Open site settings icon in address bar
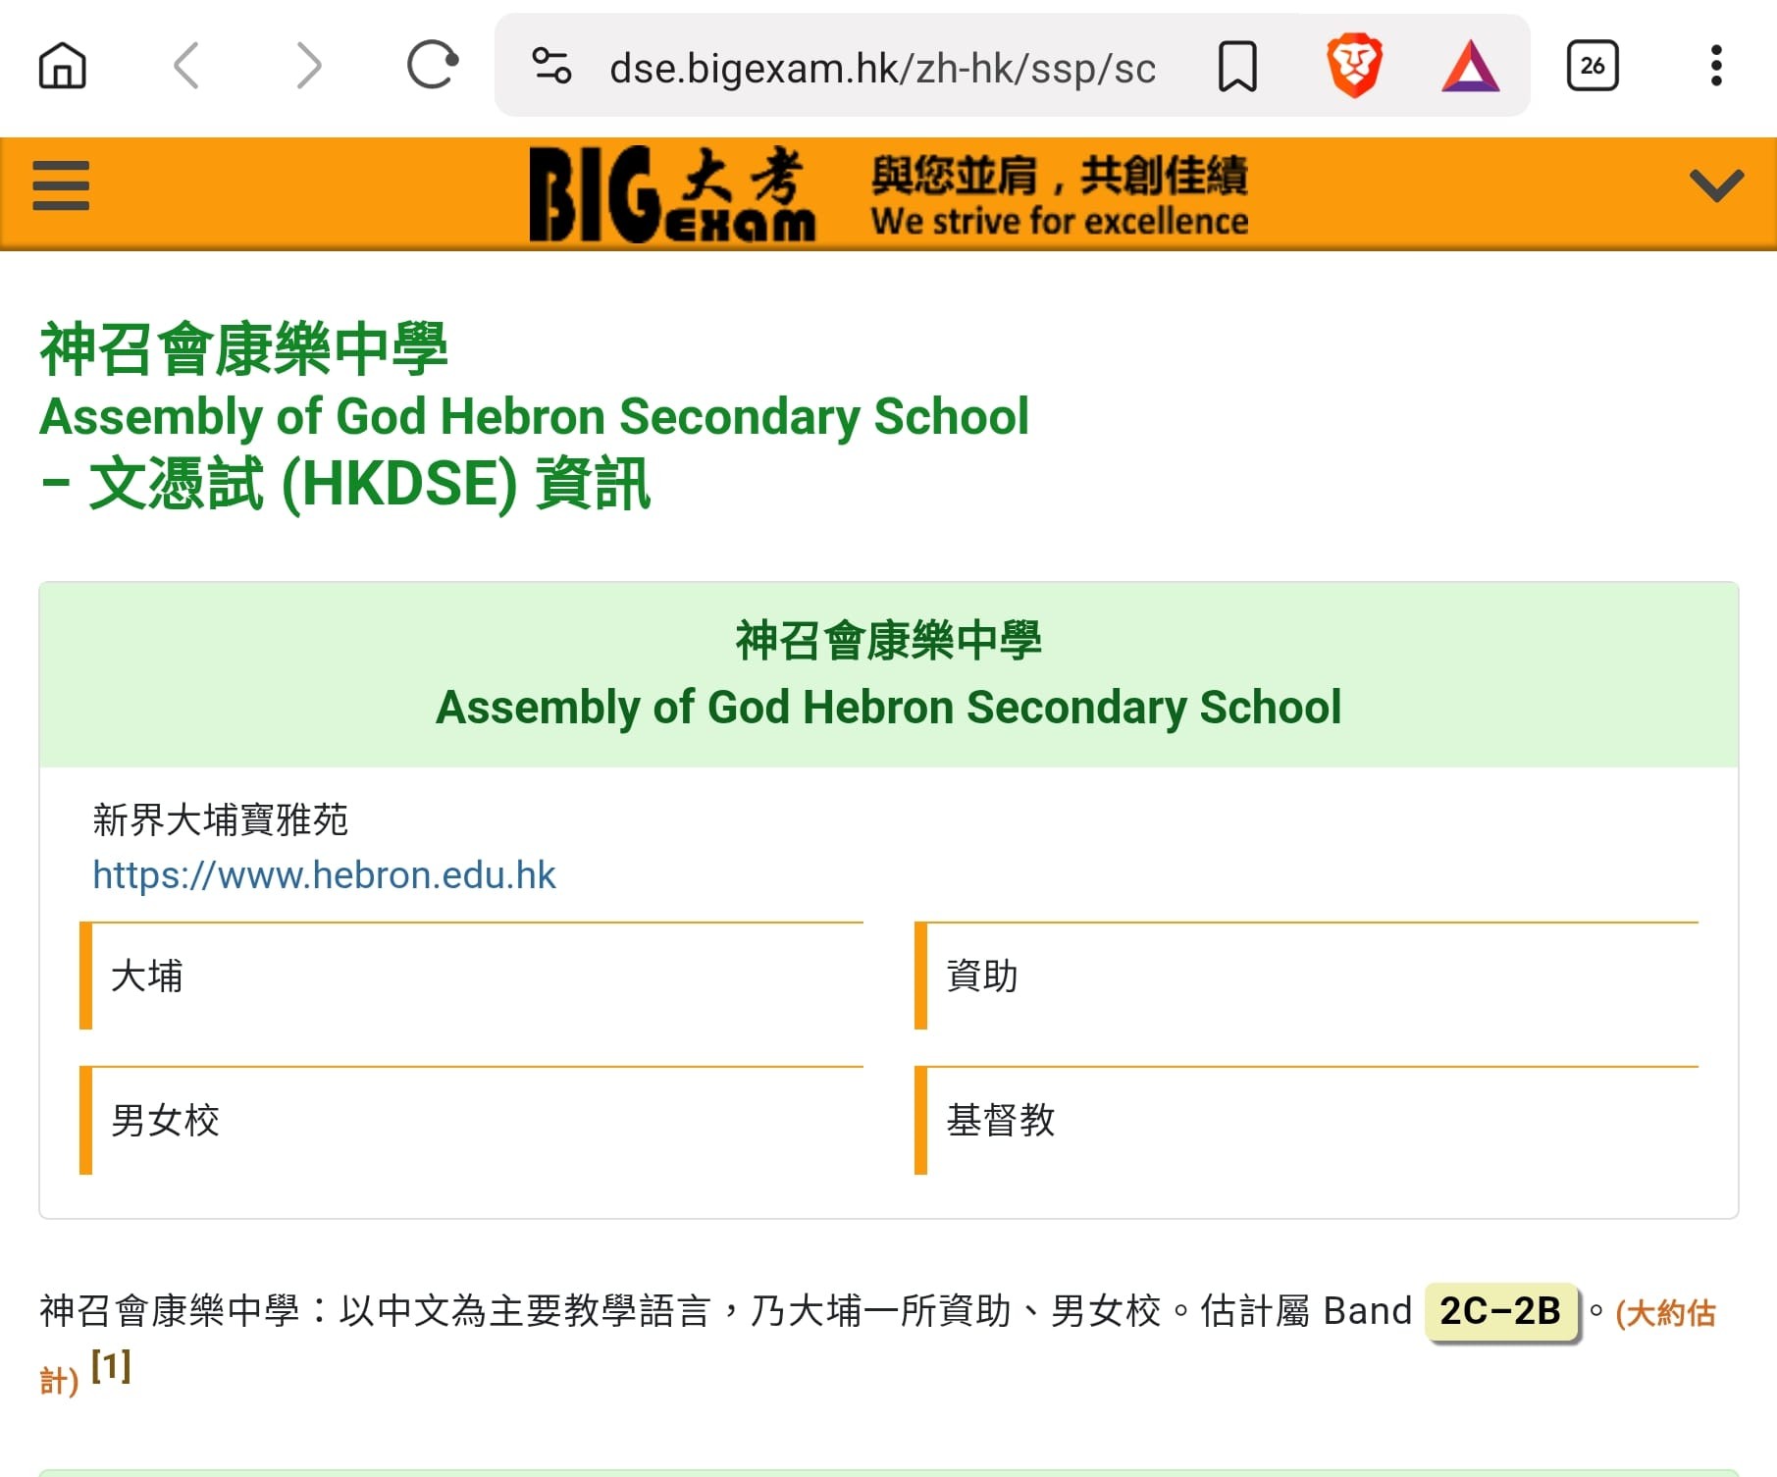This screenshot has height=1477, width=1777. (551, 67)
